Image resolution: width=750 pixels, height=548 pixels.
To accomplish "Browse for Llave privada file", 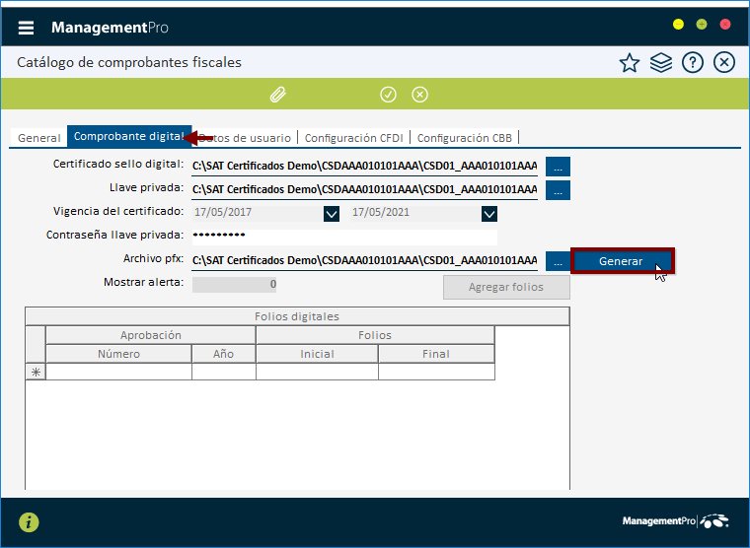I will click(x=558, y=190).
